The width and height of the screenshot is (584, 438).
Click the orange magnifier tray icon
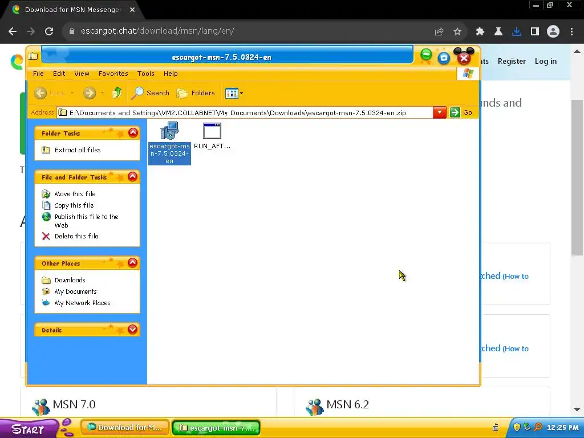pos(538,427)
